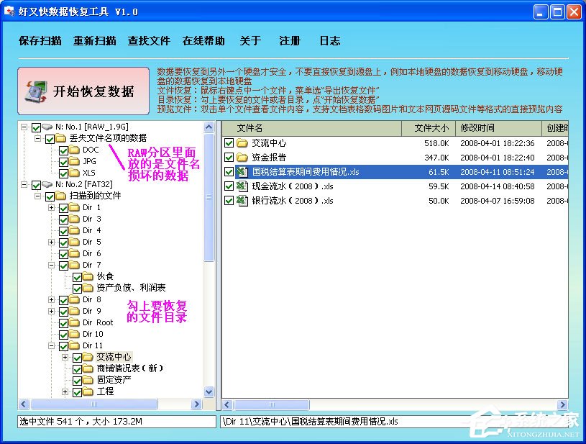Toggle the XLS folder checkbox
The height and width of the screenshot is (444, 586).
point(65,172)
